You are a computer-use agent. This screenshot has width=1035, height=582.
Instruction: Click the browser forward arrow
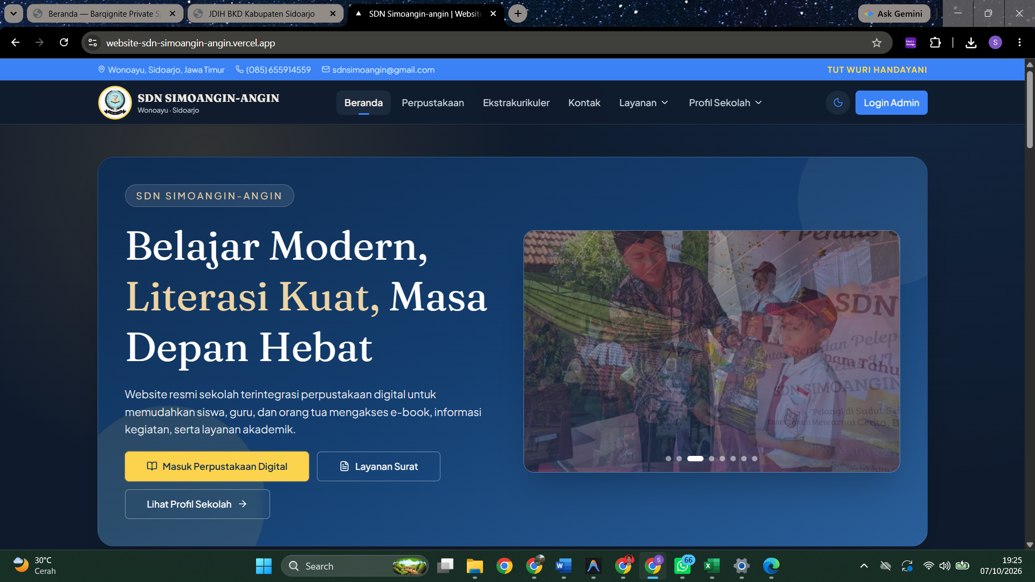(39, 43)
